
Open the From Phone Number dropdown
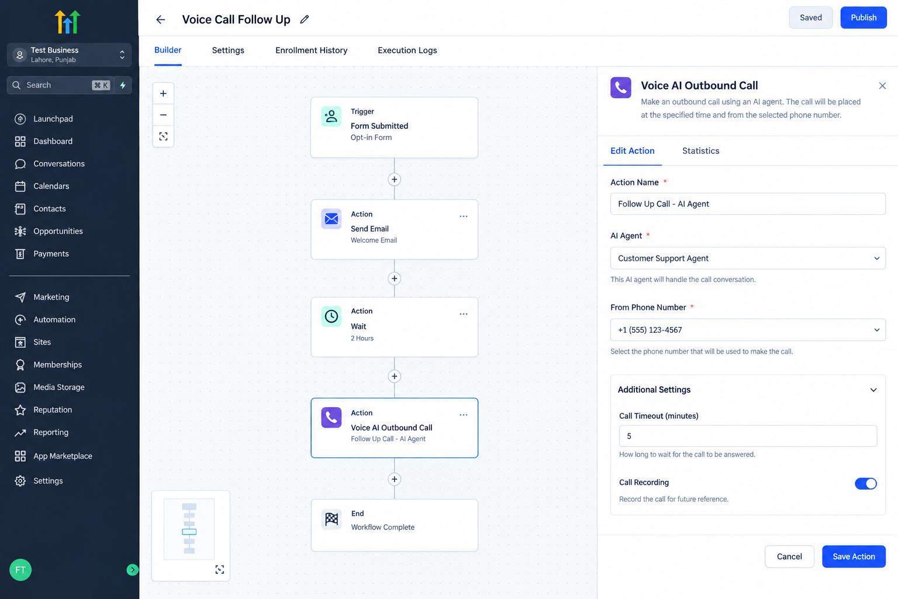coord(748,330)
